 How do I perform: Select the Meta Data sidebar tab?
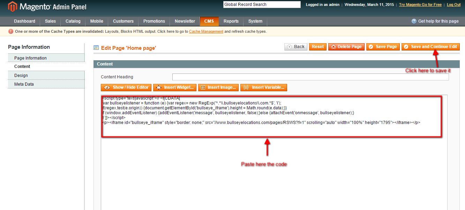click(x=46, y=84)
